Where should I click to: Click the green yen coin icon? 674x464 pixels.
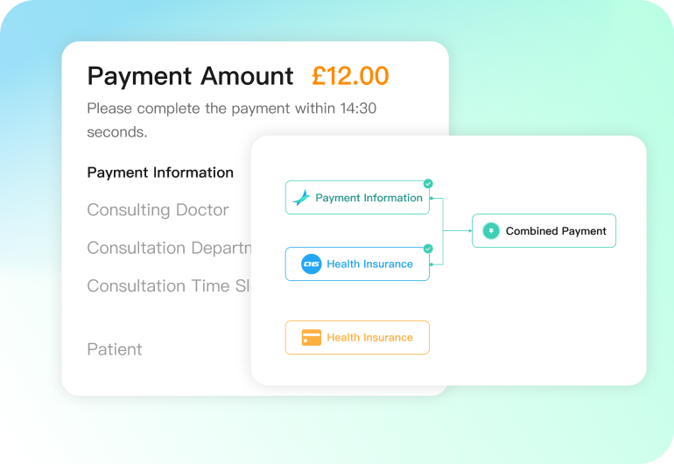[491, 231]
